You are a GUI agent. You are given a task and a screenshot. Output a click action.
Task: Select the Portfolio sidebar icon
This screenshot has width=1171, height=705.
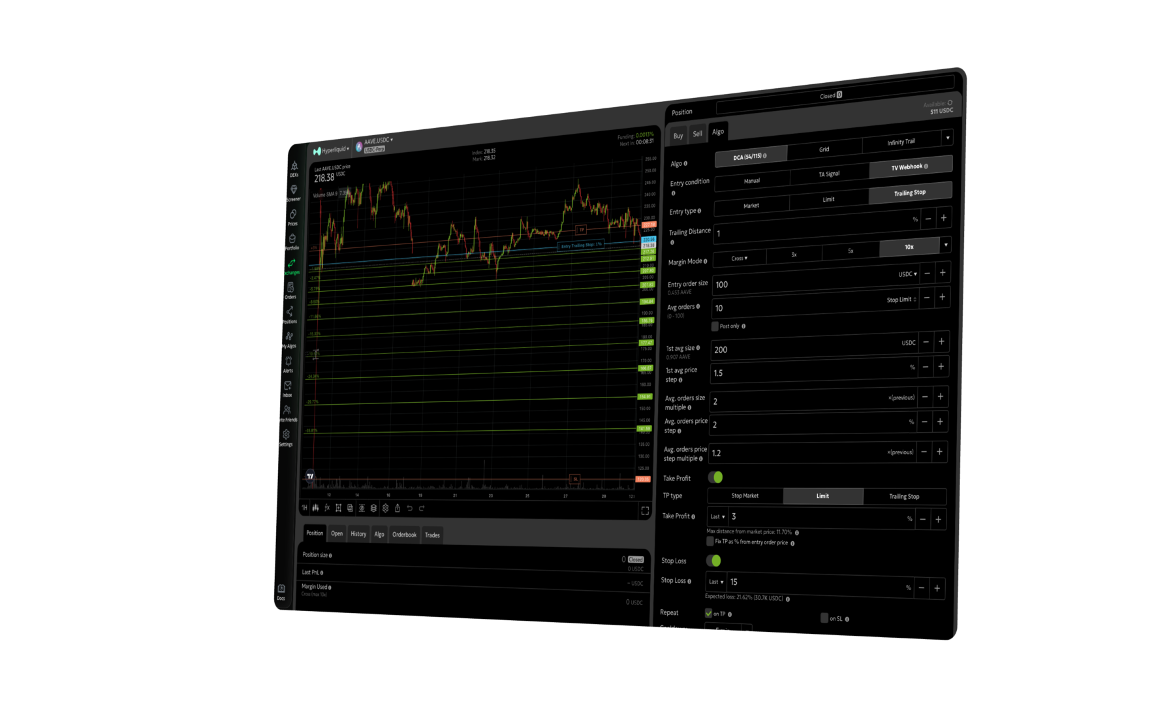[292, 238]
